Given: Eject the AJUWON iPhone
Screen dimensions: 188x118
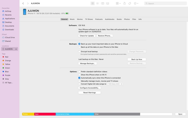Looking at the screenshot, I should [16, 49].
